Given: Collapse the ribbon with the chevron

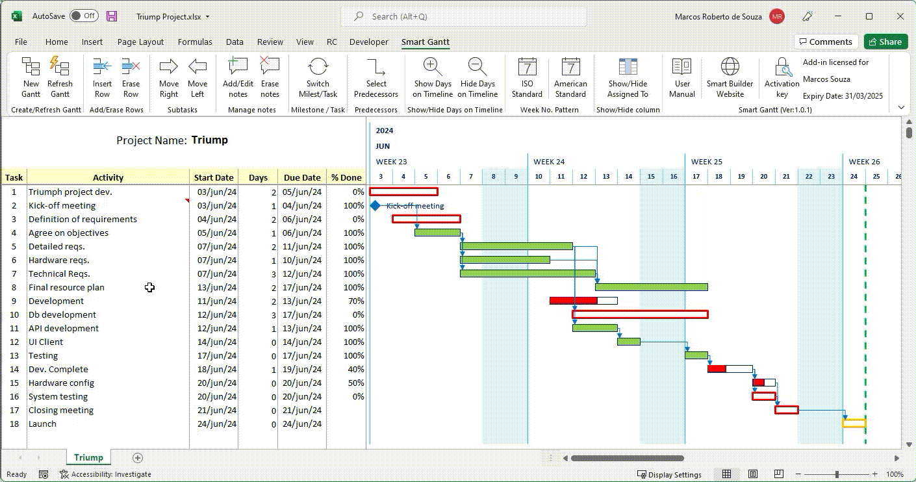Looking at the screenshot, I should coord(900,107).
